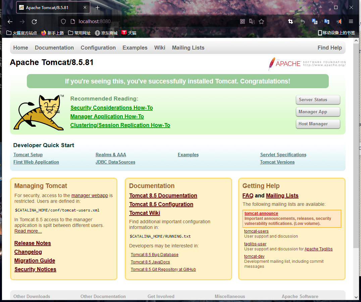
Task: Open the 天猫 bookmark
Action: click(x=129, y=33)
